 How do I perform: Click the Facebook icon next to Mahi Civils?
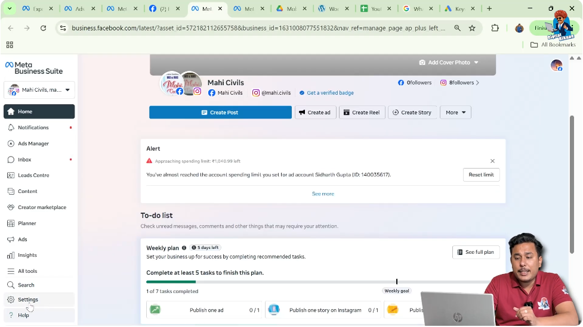pos(212,93)
